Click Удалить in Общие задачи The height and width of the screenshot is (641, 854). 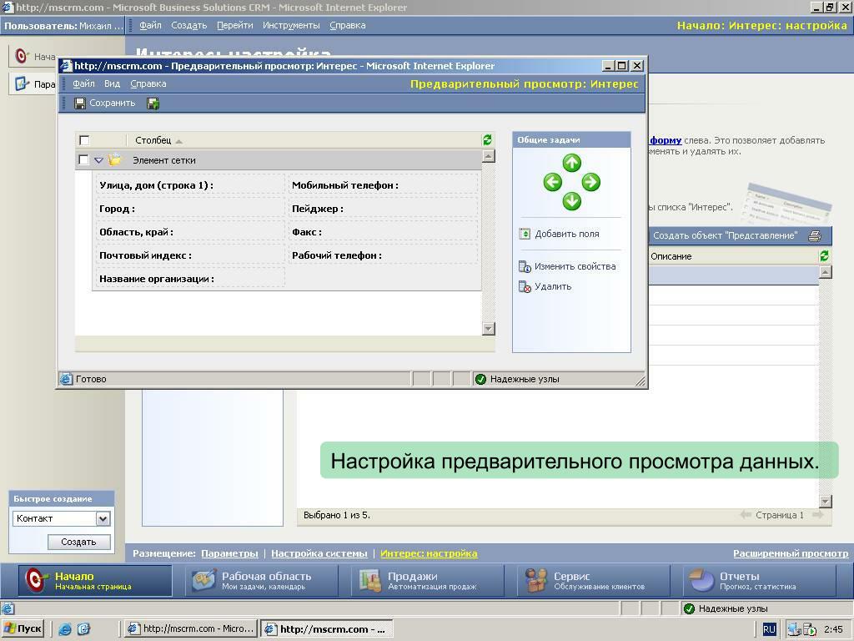click(545, 286)
